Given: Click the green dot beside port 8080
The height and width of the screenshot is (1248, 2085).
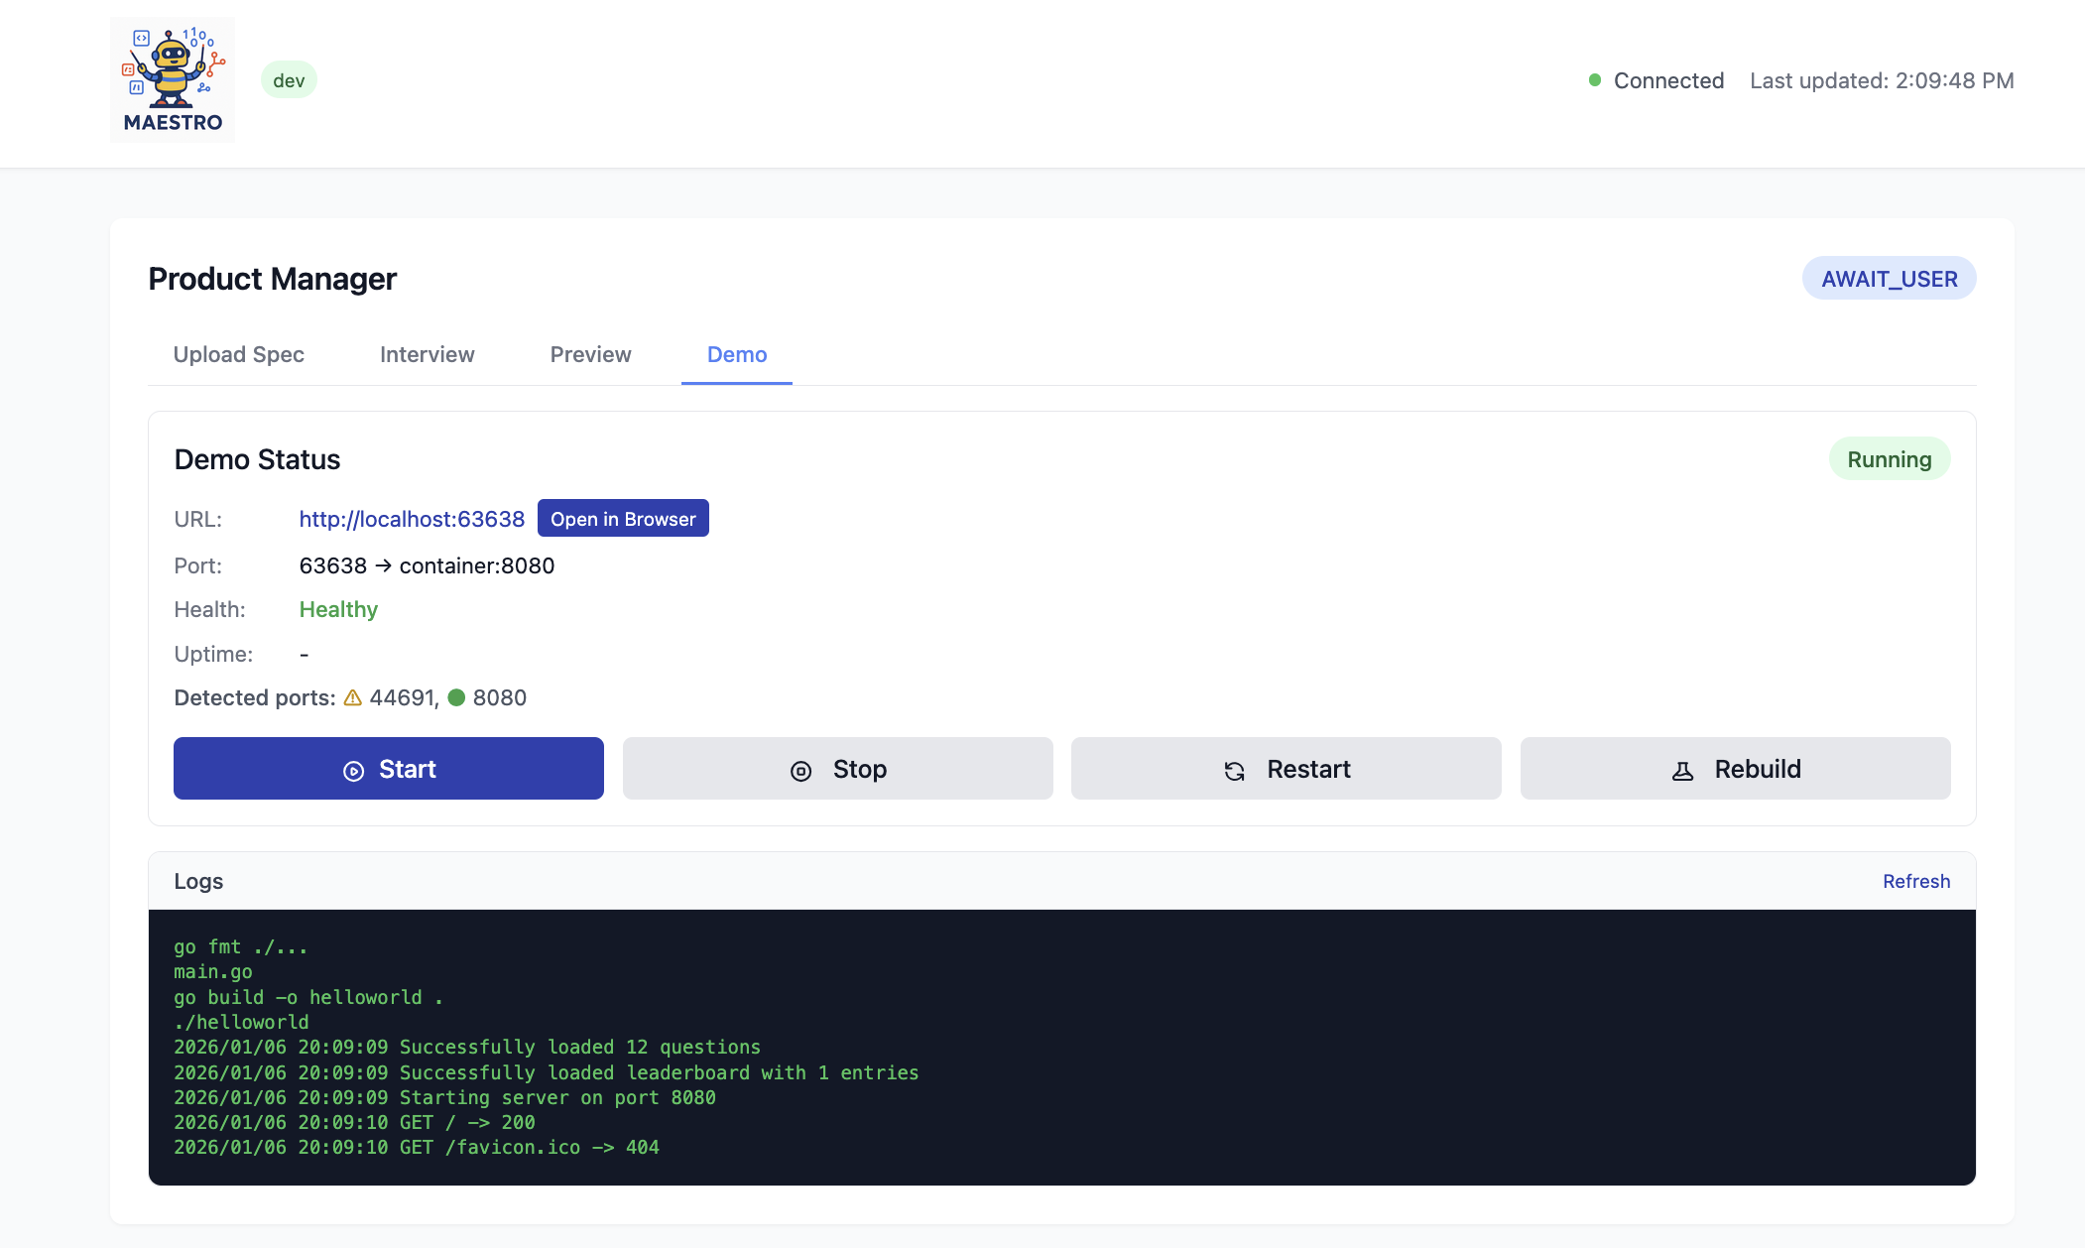Looking at the screenshot, I should [456, 697].
